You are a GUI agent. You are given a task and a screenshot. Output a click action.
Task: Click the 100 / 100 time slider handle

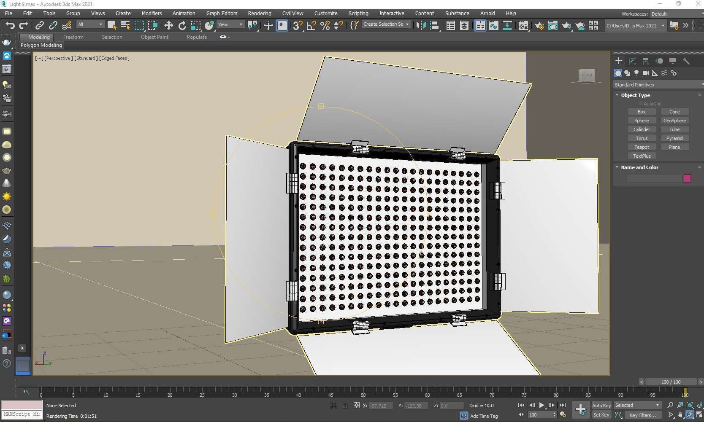pos(671,382)
